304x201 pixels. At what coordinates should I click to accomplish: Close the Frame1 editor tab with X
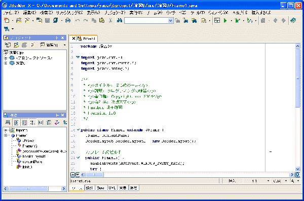73,38
